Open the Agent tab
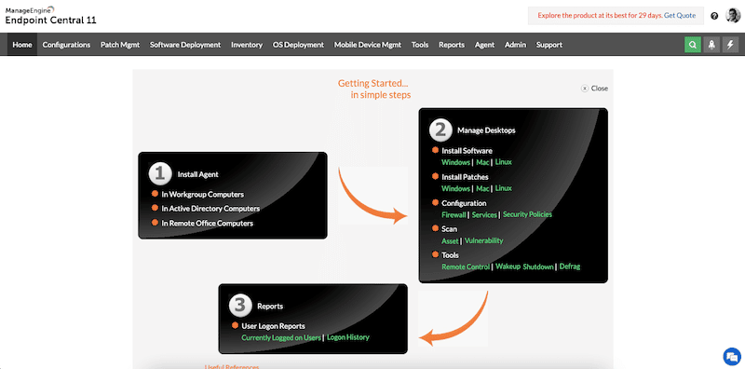Screen dimensions: 745x369 484,45
